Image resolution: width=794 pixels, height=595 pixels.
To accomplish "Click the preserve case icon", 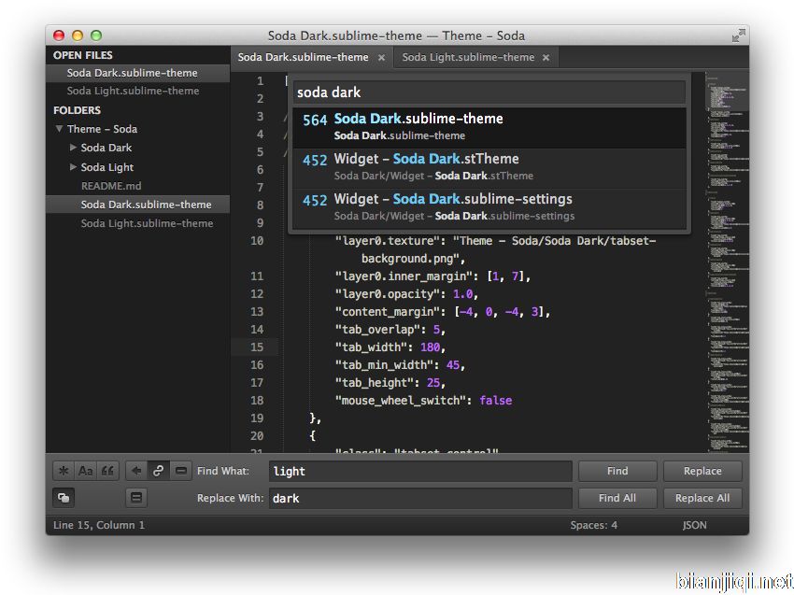I will pyautogui.click(x=63, y=498).
